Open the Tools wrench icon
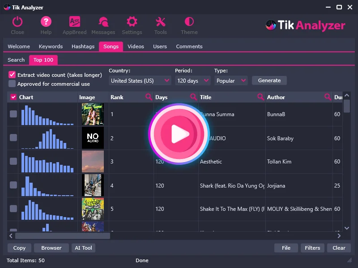This screenshot has height=268, width=358. pos(161,22)
